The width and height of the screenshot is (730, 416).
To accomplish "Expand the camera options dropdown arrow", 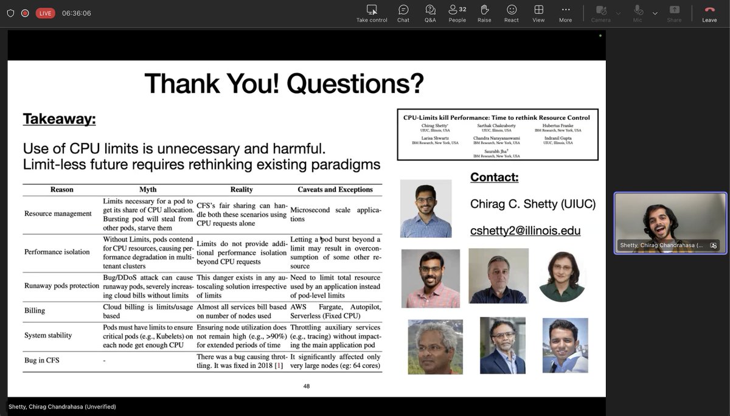I will coord(619,13).
